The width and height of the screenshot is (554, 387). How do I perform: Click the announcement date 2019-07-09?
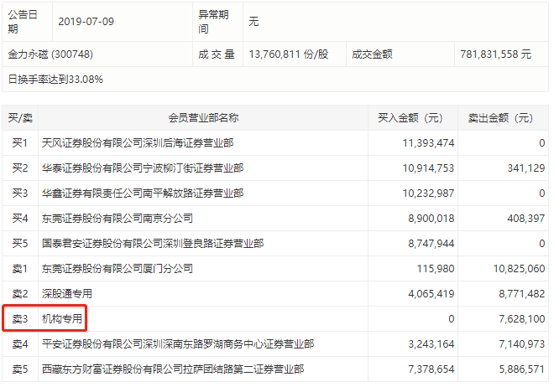pyautogui.click(x=86, y=22)
